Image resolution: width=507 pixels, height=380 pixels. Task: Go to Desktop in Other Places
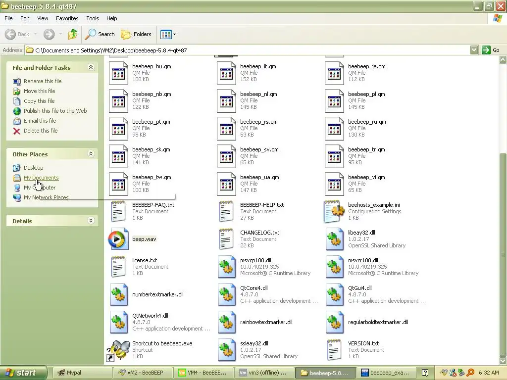pyautogui.click(x=33, y=168)
